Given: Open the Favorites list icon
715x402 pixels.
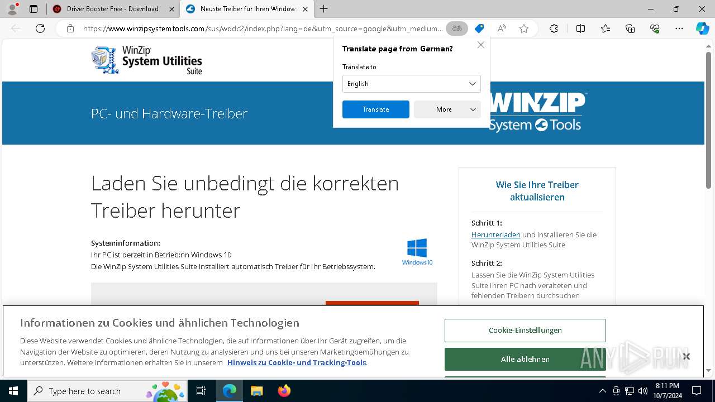Looking at the screenshot, I should point(606,28).
